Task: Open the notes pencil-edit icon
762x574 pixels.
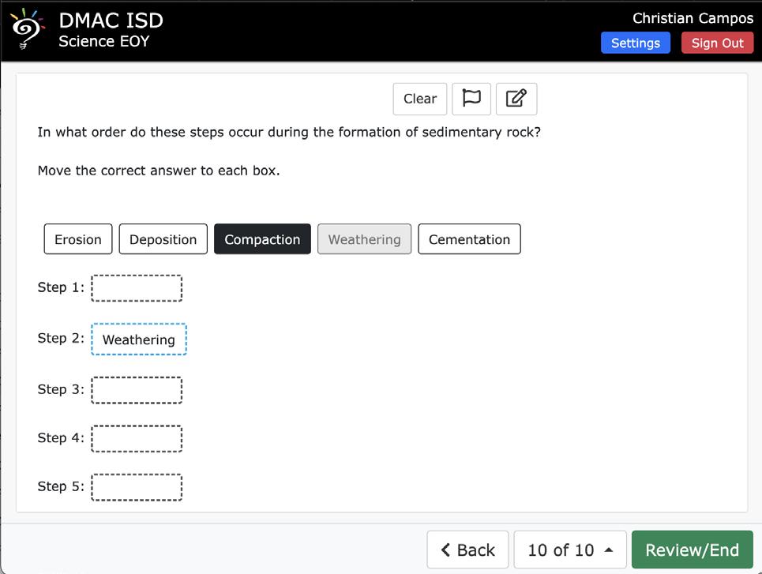Action: [516, 99]
